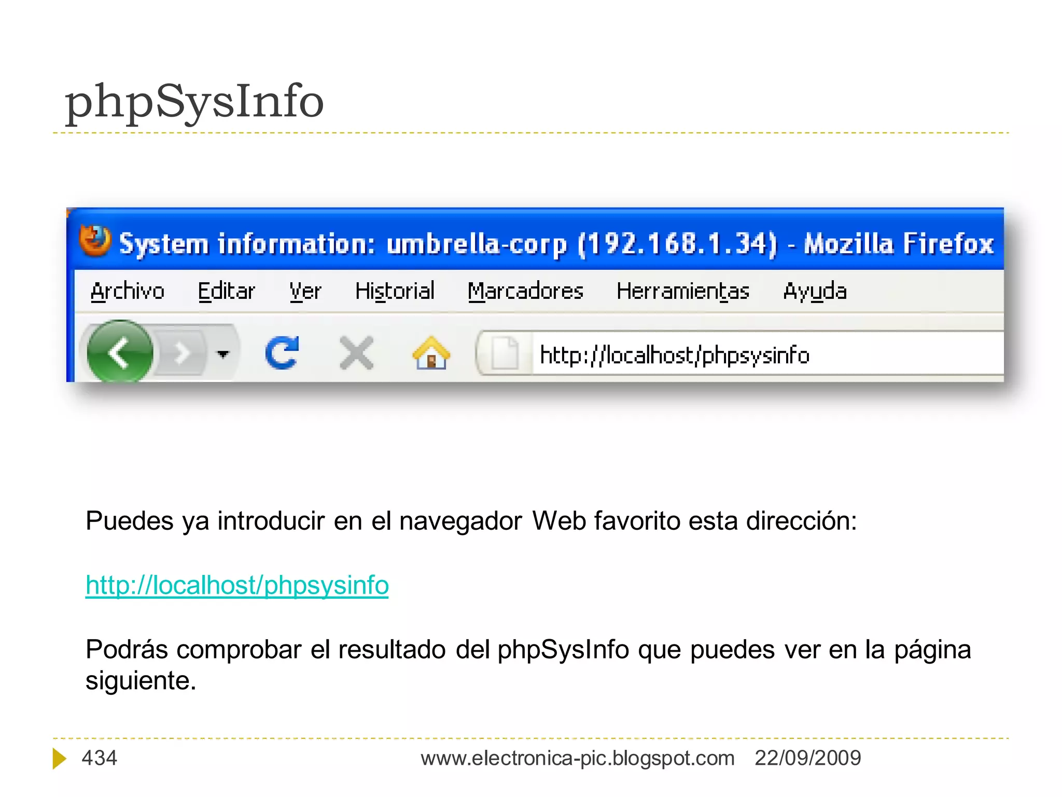
Task: Click the slide heading 'phpSysInfo'
Action: 194,102
